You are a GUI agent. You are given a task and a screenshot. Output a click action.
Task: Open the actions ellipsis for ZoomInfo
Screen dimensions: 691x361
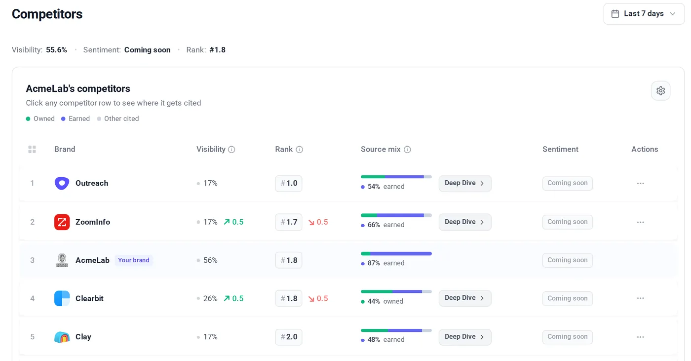coord(640,222)
